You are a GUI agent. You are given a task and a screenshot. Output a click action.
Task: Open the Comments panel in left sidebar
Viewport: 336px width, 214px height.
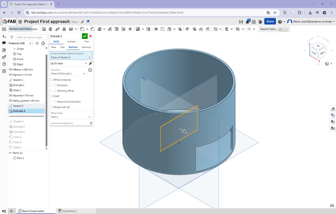coord(4,43)
